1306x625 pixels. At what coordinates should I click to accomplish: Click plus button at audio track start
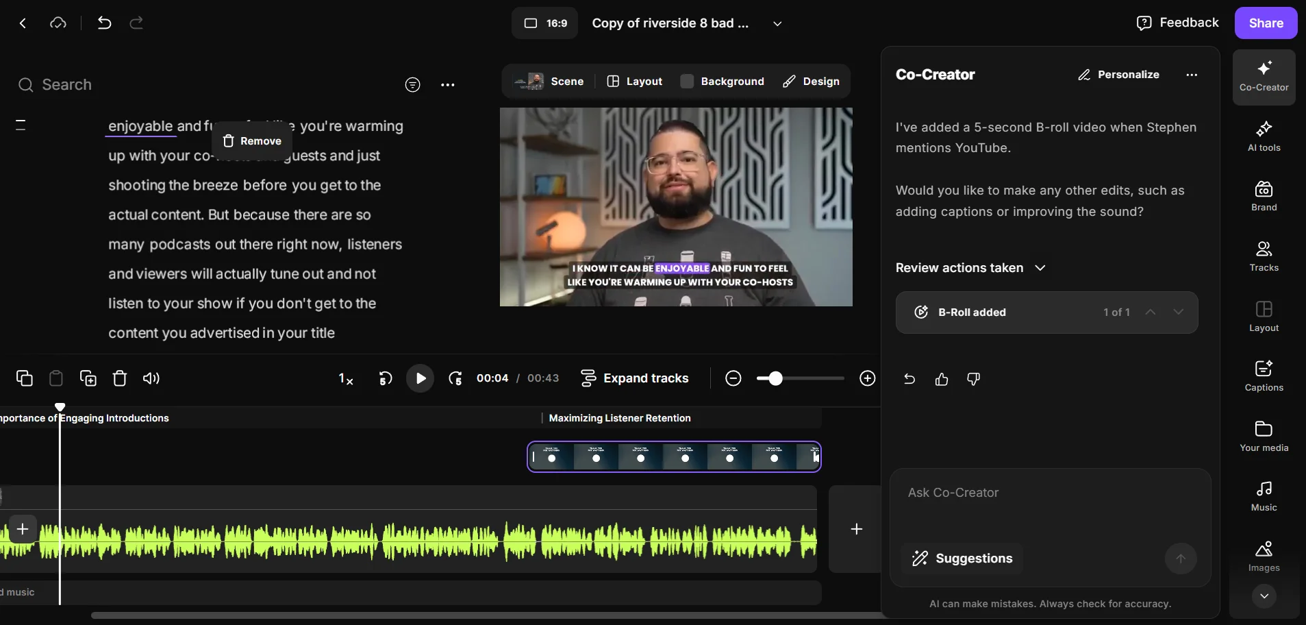point(23,529)
